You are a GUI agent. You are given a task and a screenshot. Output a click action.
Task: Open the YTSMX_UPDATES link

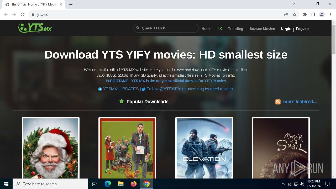pos(121,89)
